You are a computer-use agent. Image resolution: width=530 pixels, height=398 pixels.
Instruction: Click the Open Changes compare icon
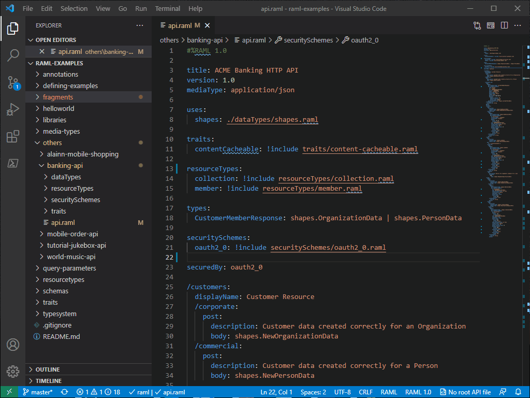coord(477,25)
